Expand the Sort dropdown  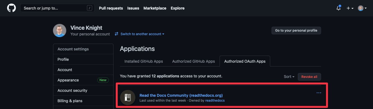(x=289, y=77)
